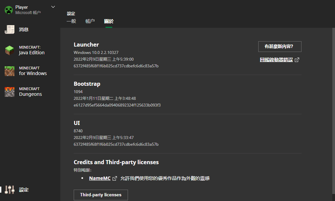Click the Java Edition sidebar label
335x201 pixels.
pyautogui.click(x=31, y=53)
